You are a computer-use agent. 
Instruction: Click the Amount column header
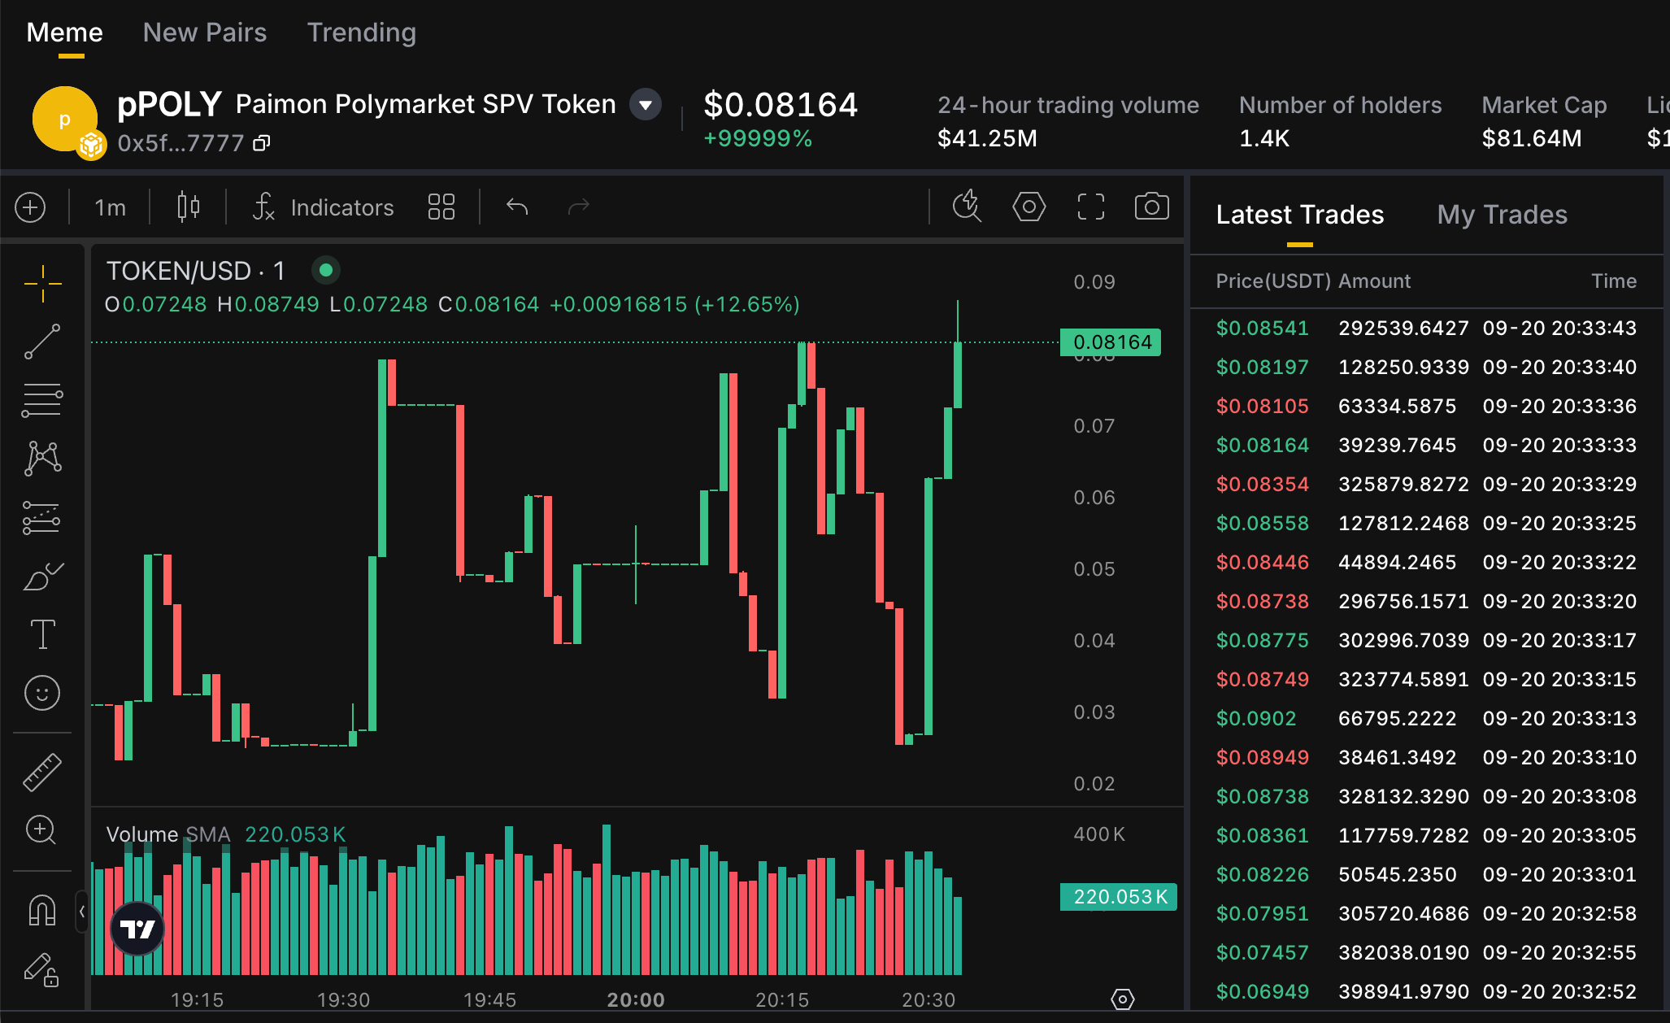point(1375,281)
